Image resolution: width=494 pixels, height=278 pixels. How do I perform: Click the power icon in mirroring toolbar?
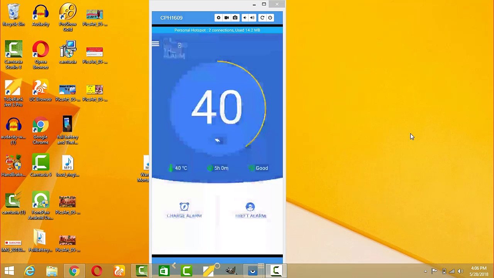click(x=270, y=18)
